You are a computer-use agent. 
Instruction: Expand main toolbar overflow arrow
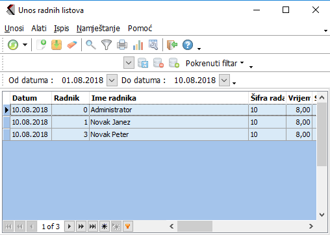coord(199,49)
